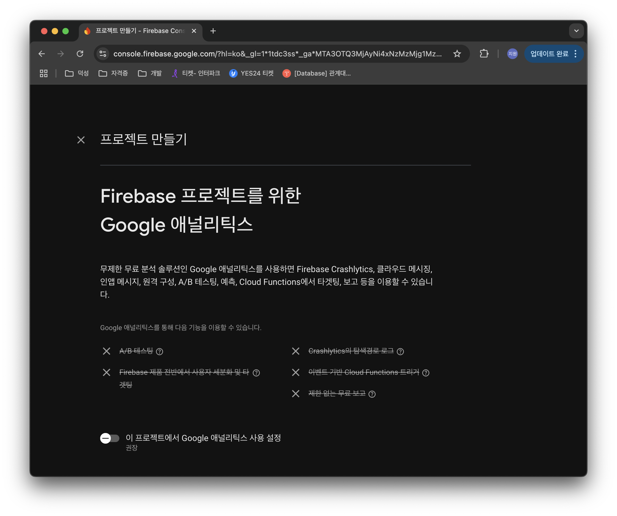The height and width of the screenshot is (516, 617).
Task: Open the 덕성 bookmarks folder
Action: click(77, 73)
